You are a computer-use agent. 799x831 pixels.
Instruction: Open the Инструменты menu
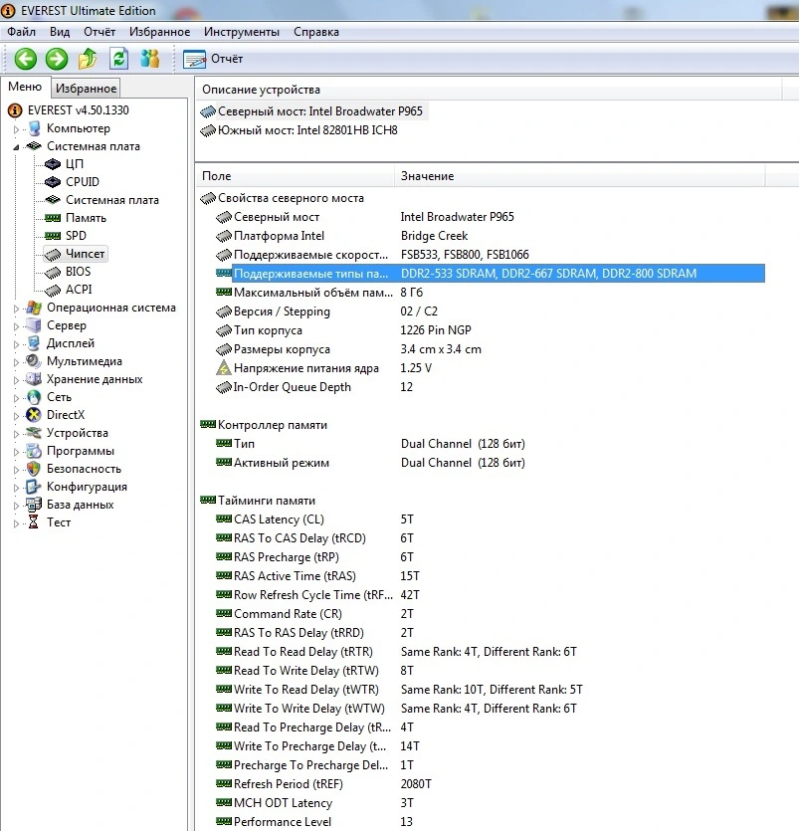pyautogui.click(x=242, y=32)
